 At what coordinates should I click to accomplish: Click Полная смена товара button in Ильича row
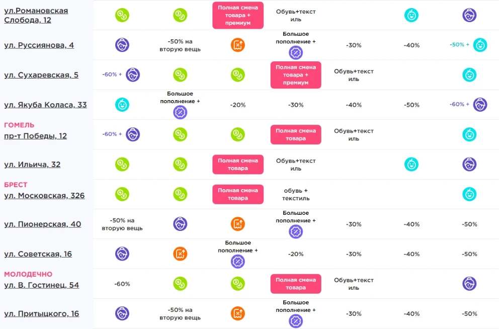coord(238,164)
